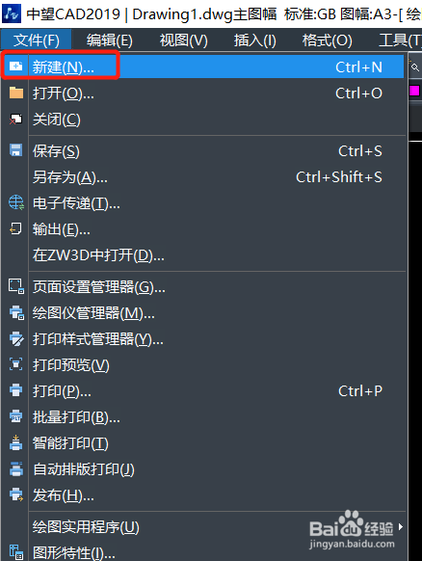The height and width of the screenshot is (561, 422).
Task: Click the New file icon beside 新建(N)
Action: coord(15,67)
